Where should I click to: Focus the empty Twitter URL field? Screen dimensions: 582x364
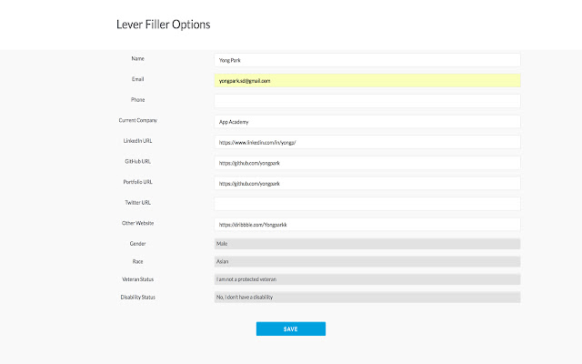pyautogui.click(x=366, y=204)
